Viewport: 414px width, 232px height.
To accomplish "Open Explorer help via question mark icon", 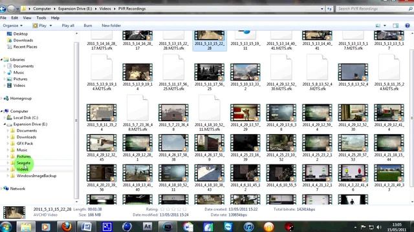I will point(408,26).
